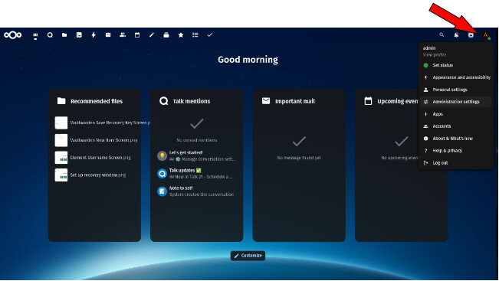Open the Calendar app icon in top bar
Screen dimensions: 499x281
pos(137,35)
